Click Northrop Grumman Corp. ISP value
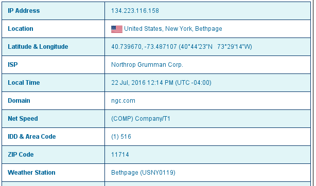Screen dimensions: 316x186 147,65
